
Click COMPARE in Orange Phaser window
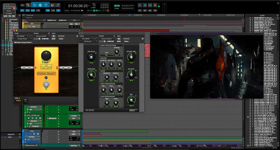(x=45, y=39)
